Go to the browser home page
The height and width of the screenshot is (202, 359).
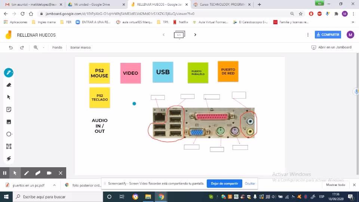tap(31, 14)
